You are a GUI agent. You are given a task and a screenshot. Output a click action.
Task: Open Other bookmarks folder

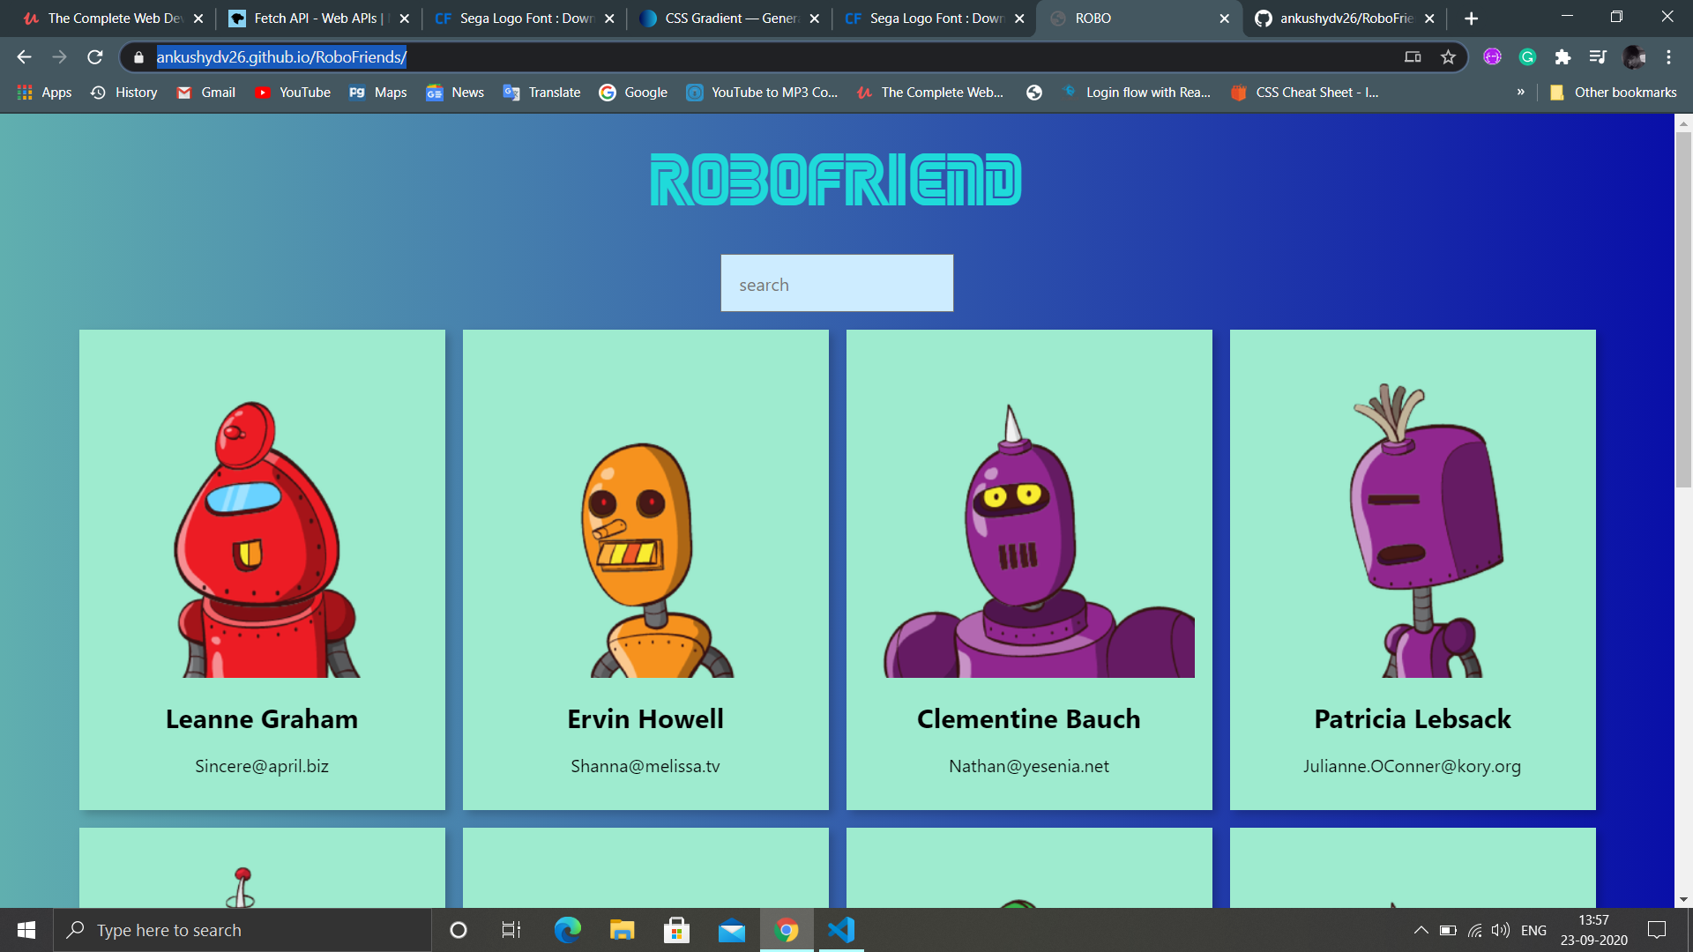1614,93
